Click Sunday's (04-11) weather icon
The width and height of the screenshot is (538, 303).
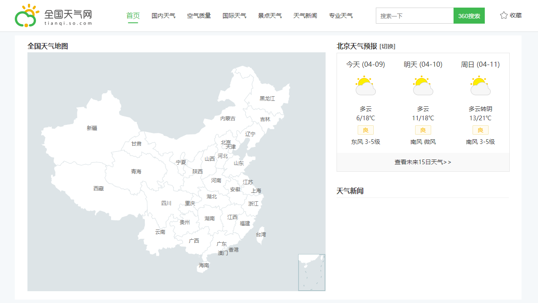[480, 86]
